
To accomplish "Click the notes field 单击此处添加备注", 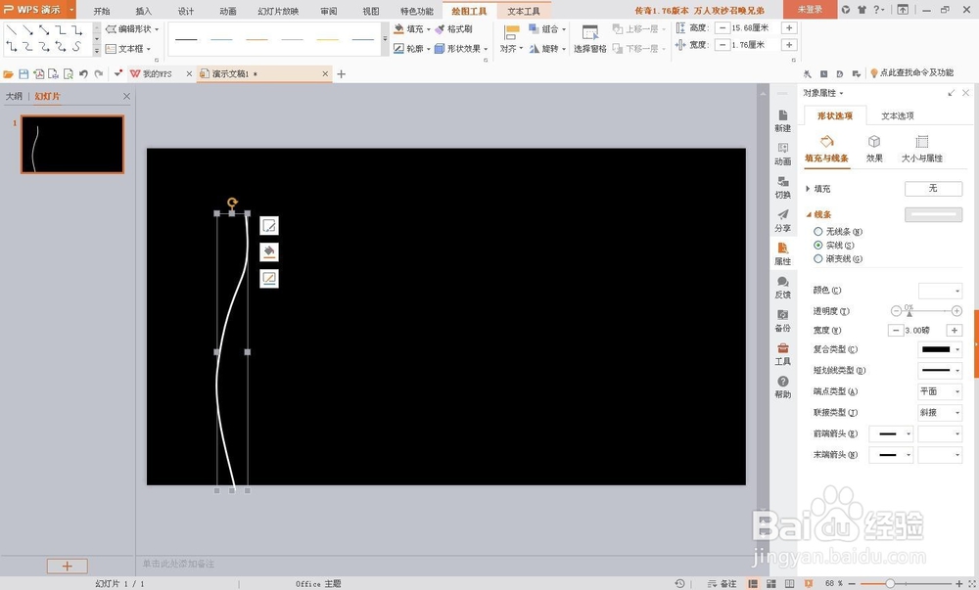I will (178, 564).
